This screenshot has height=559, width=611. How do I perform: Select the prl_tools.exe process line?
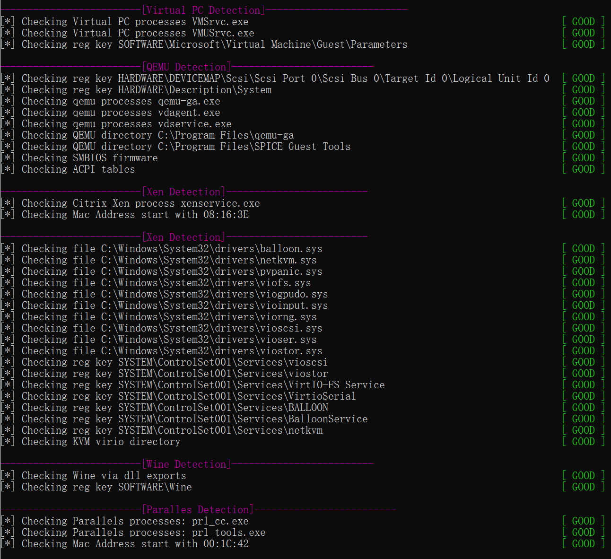point(133,533)
